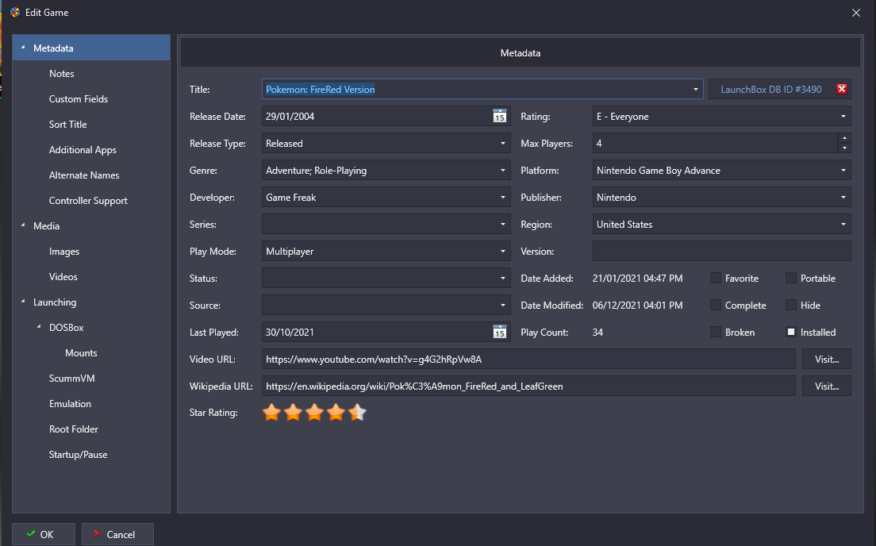
Task: Click the Wikipedia URL text field
Action: pos(528,386)
